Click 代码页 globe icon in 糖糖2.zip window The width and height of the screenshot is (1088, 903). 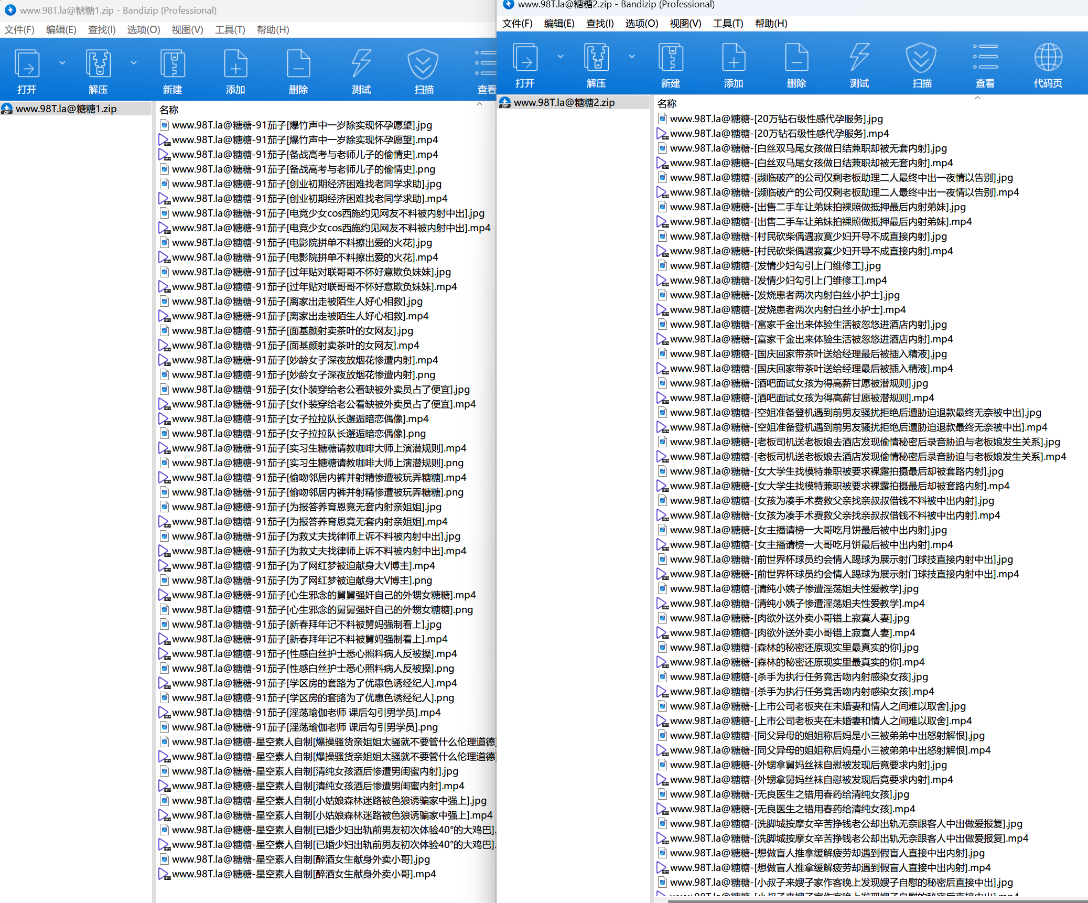pyautogui.click(x=1048, y=57)
